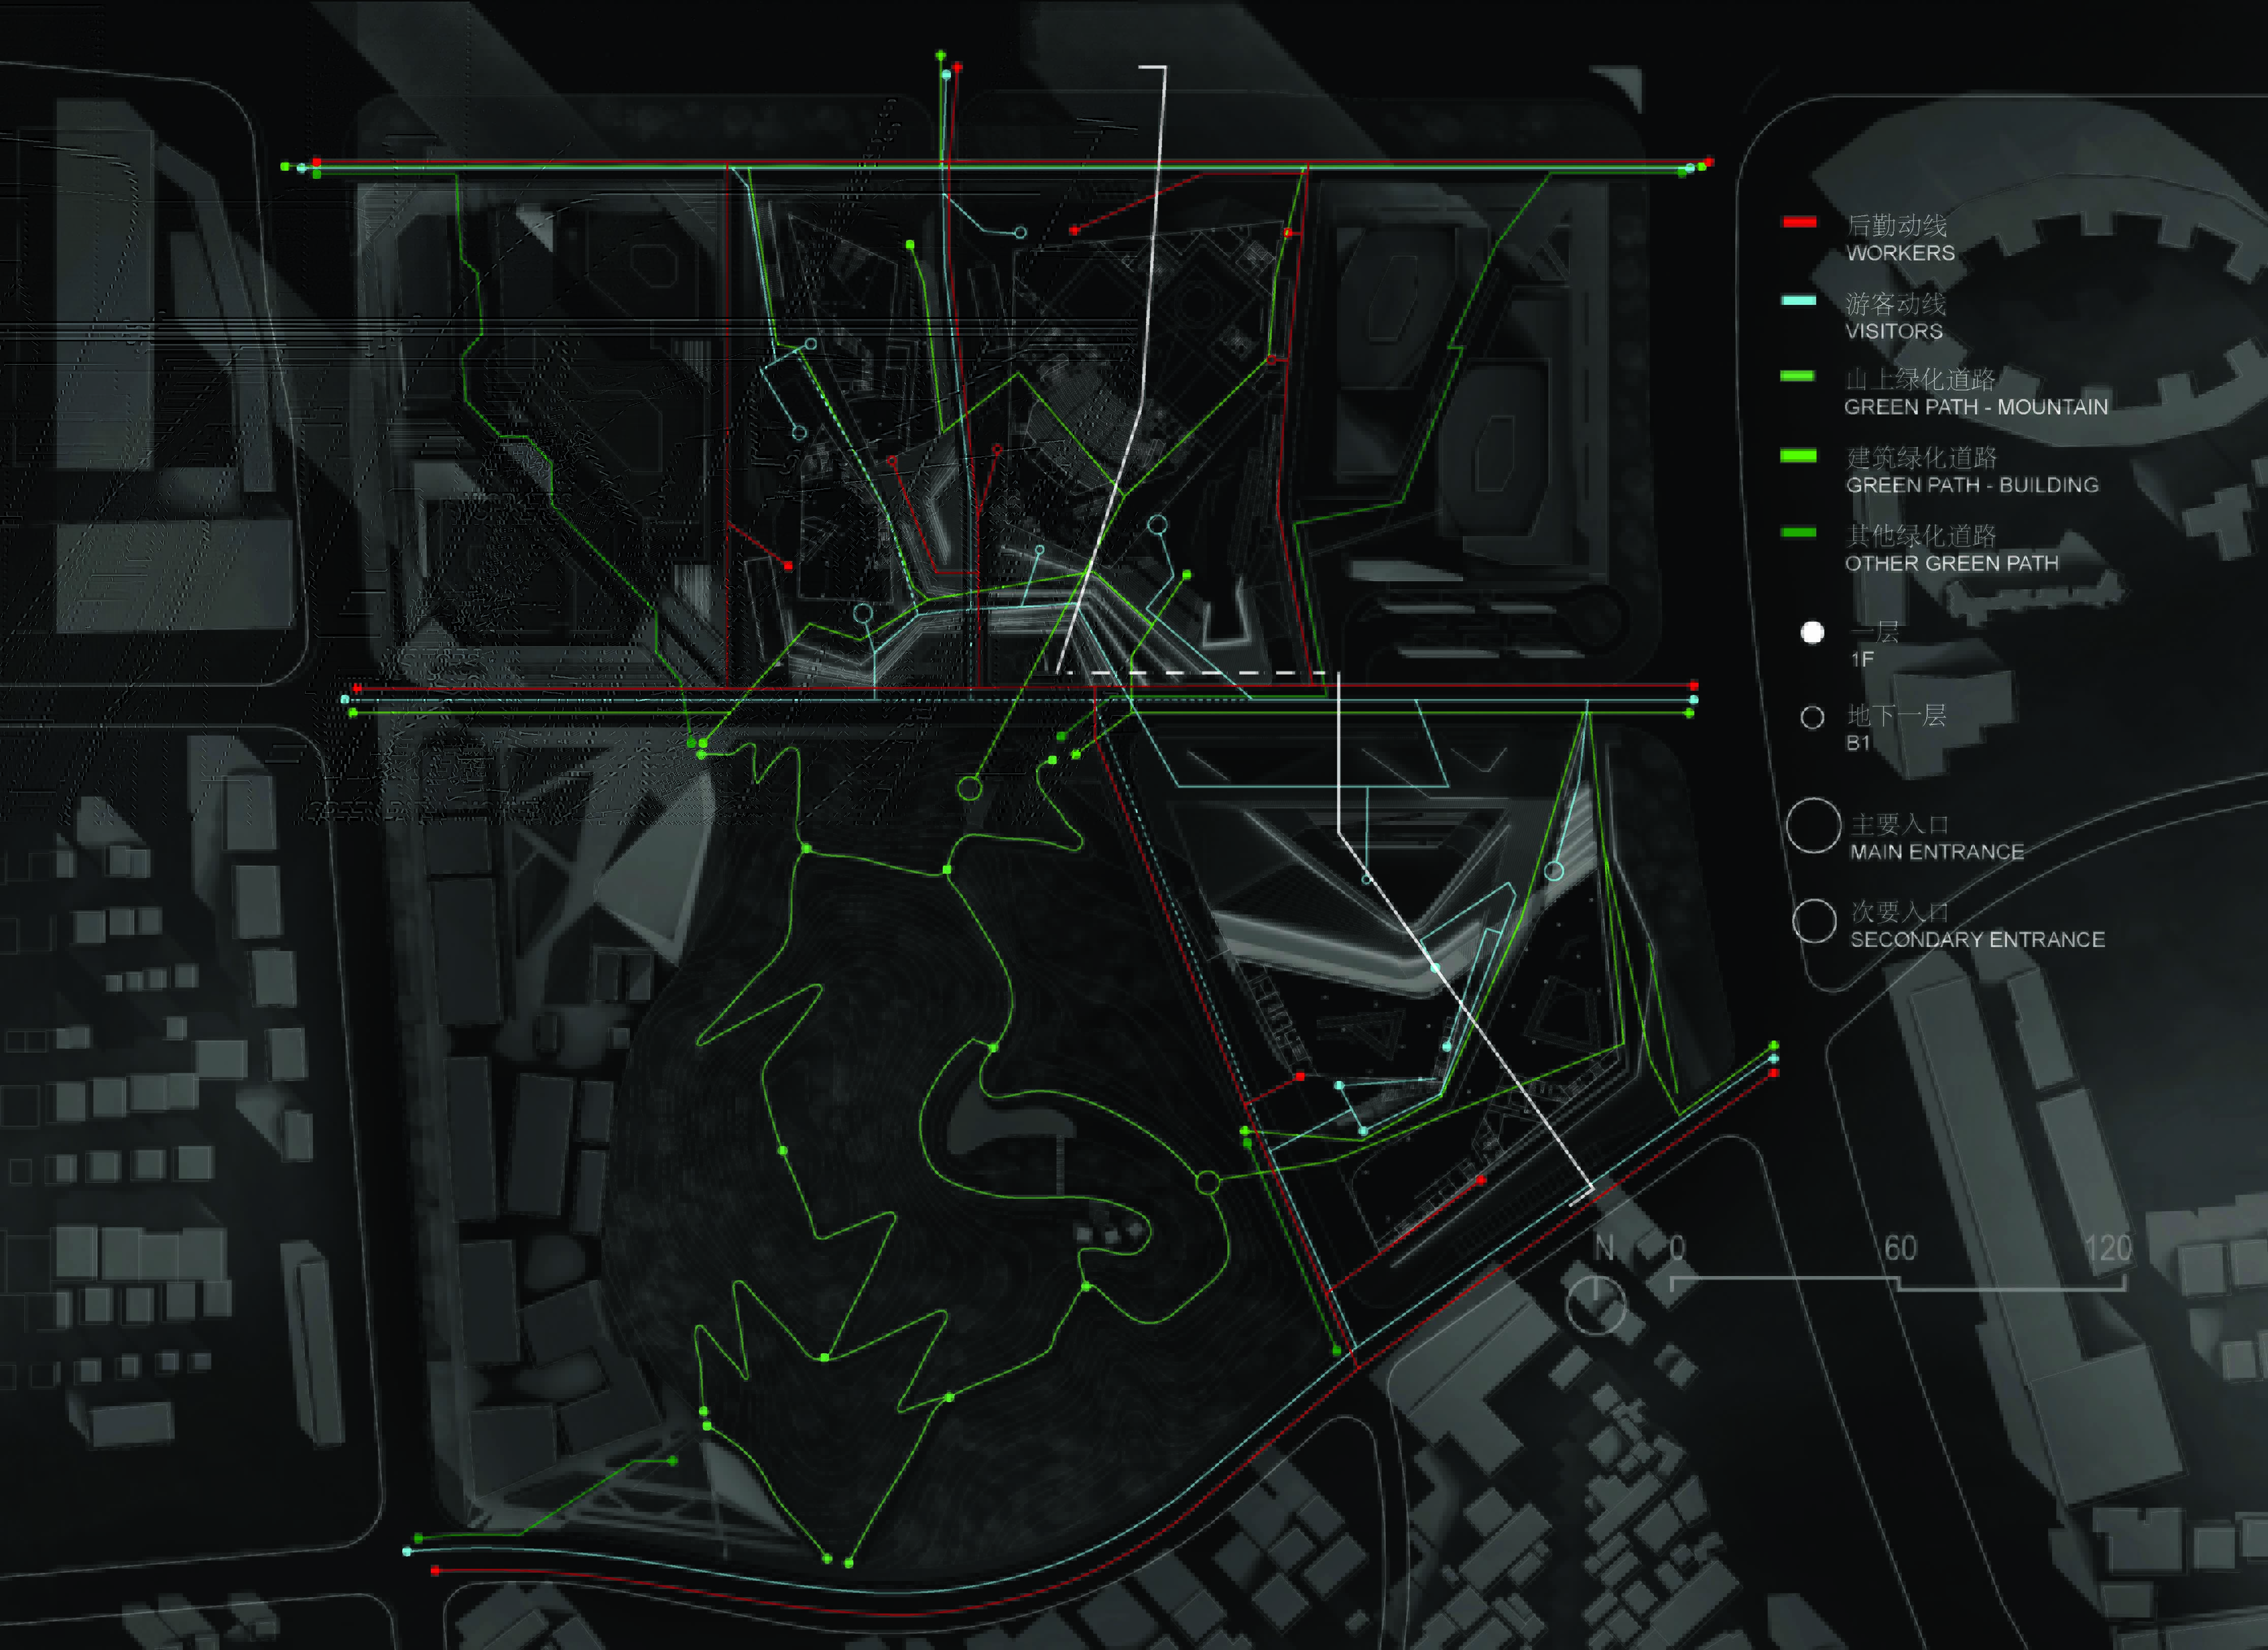Viewport: 2268px width, 1650px height.
Task: Click the GREEN PATH - BUILDING green swatch
Action: tap(1798, 456)
